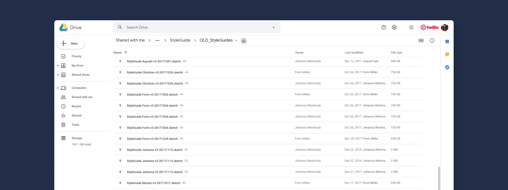
Task: Click shared icon beside StyleGuide-Master-v3-20171017.sketch
Action: [184, 183]
